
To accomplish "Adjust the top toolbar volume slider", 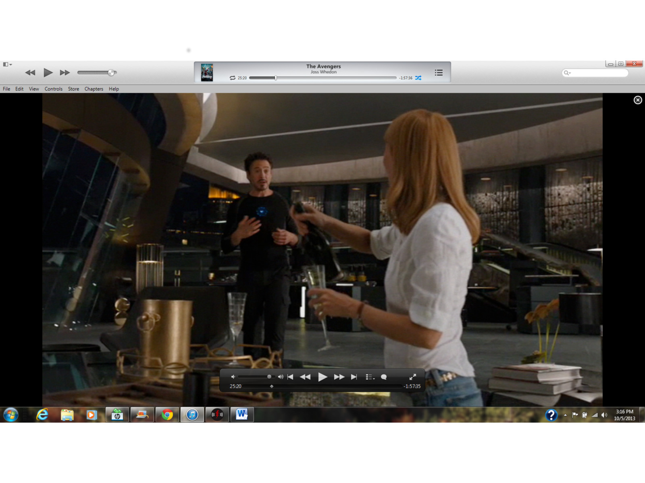I will click(x=97, y=72).
